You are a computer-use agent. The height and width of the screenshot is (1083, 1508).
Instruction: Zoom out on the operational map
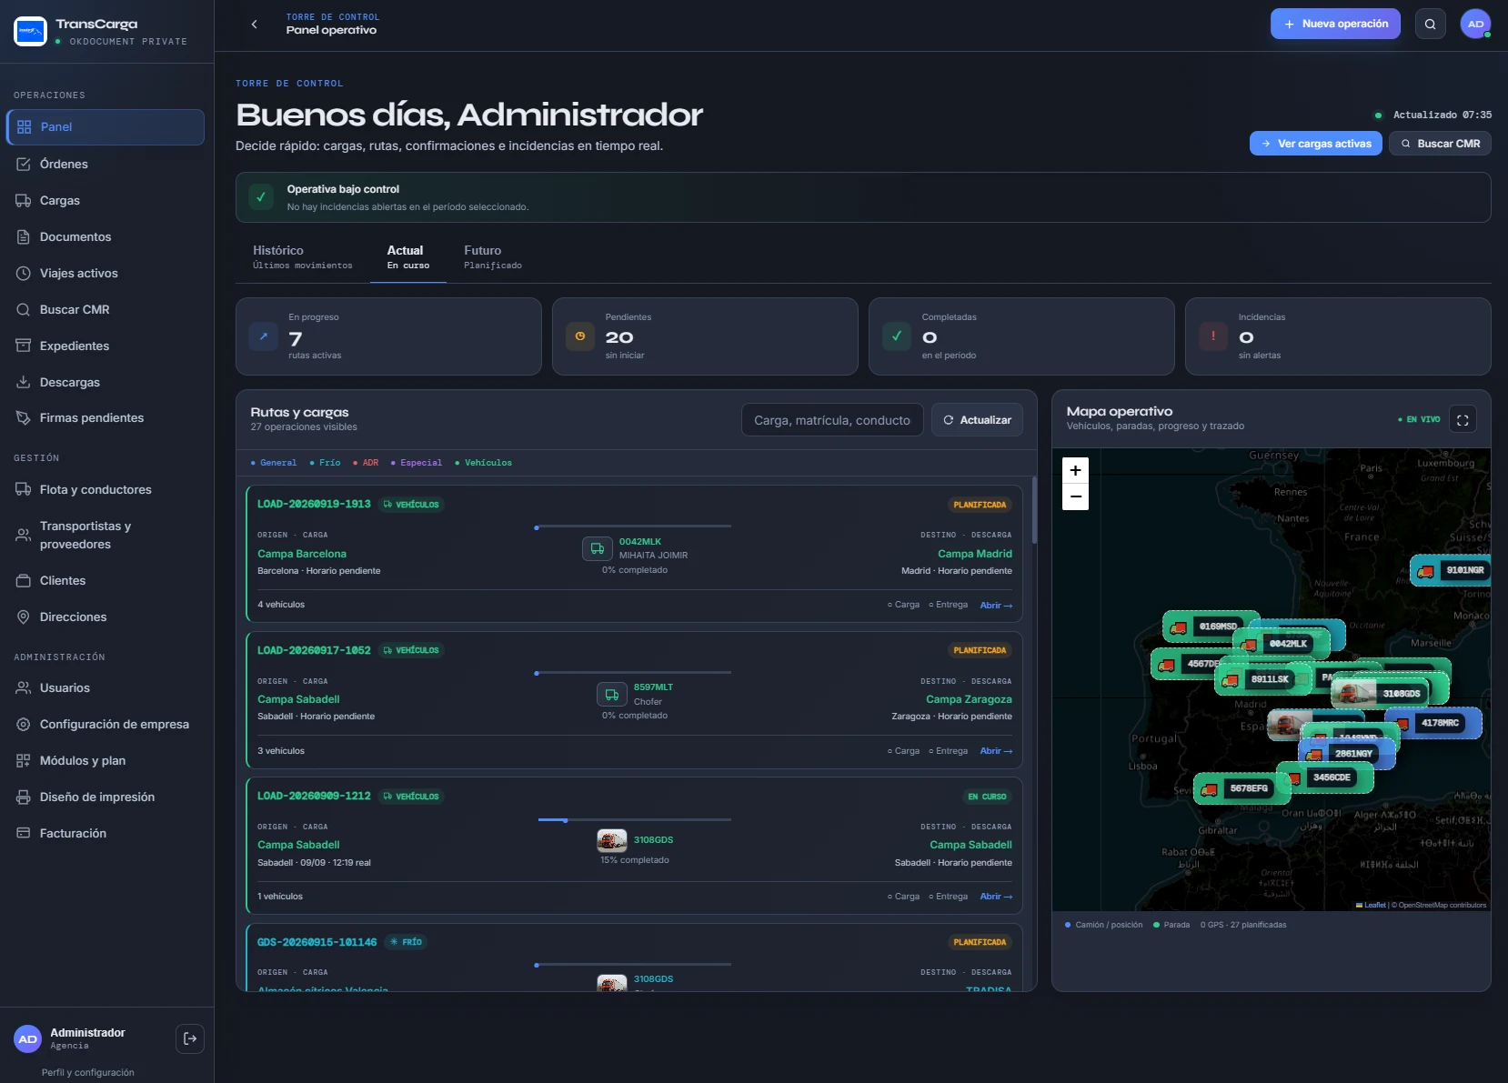pyautogui.click(x=1075, y=496)
